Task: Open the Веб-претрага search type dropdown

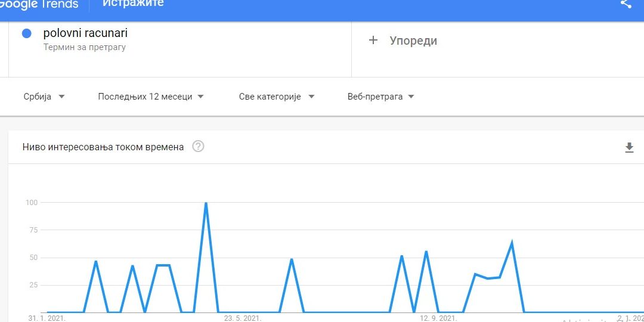Action: tap(380, 97)
